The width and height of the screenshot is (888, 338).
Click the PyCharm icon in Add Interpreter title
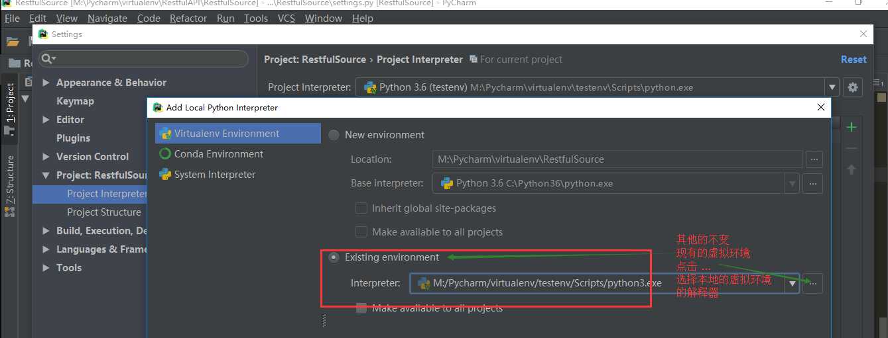(x=158, y=107)
